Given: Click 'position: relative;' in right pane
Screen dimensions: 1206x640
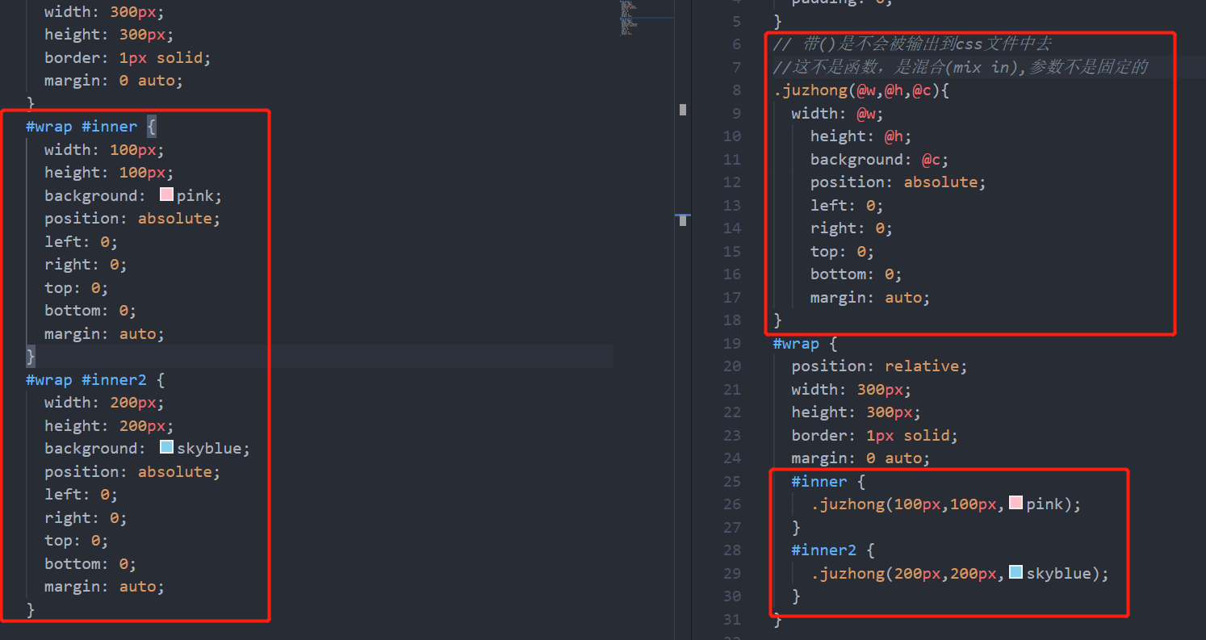Looking at the screenshot, I should pyautogui.click(x=879, y=366).
